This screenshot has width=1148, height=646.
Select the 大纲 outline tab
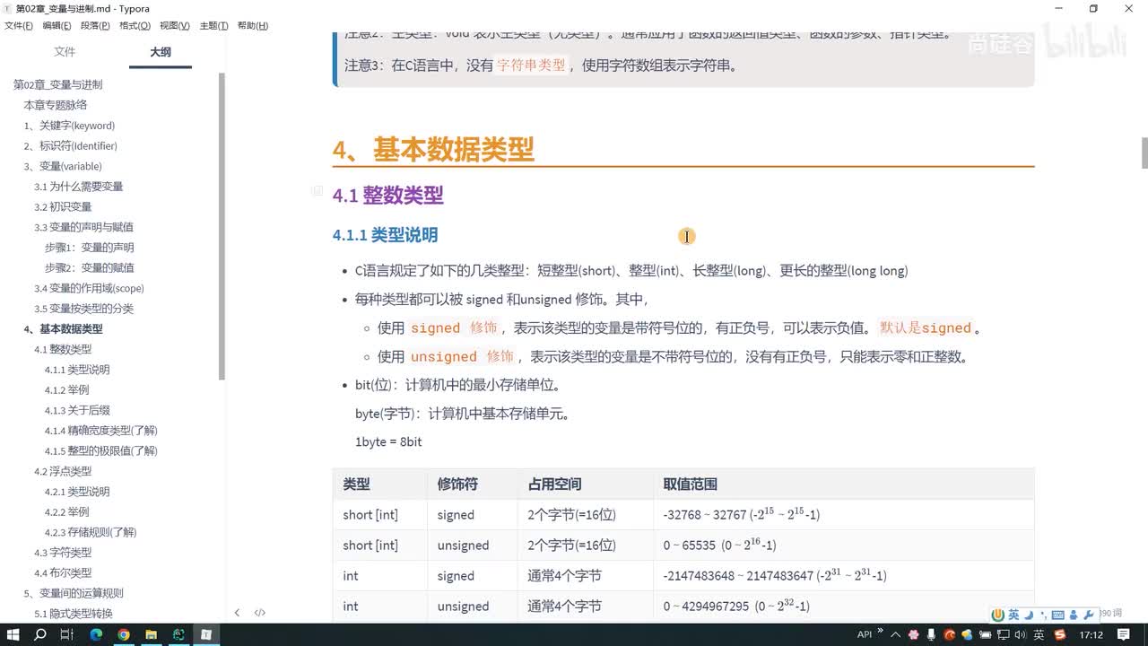pyautogui.click(x=161, y=52)
